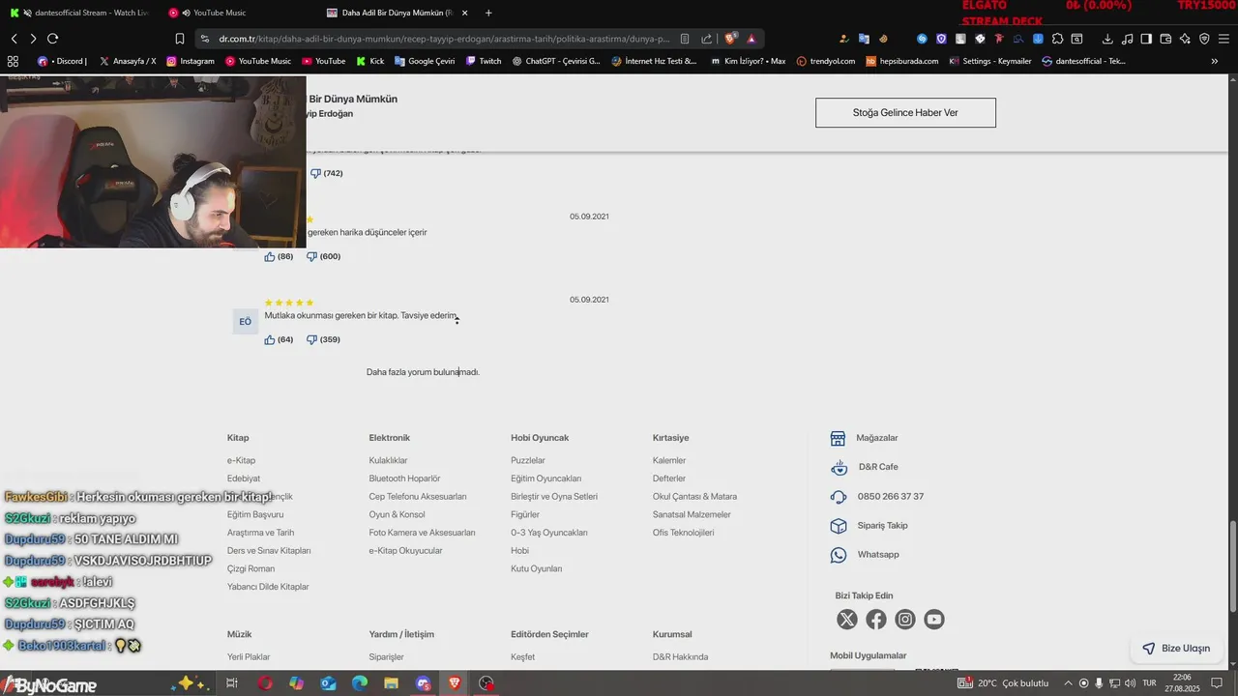Open site settings icon in address bar
The height and width of the screenshot is (696, 1238).
click(204, 39)
